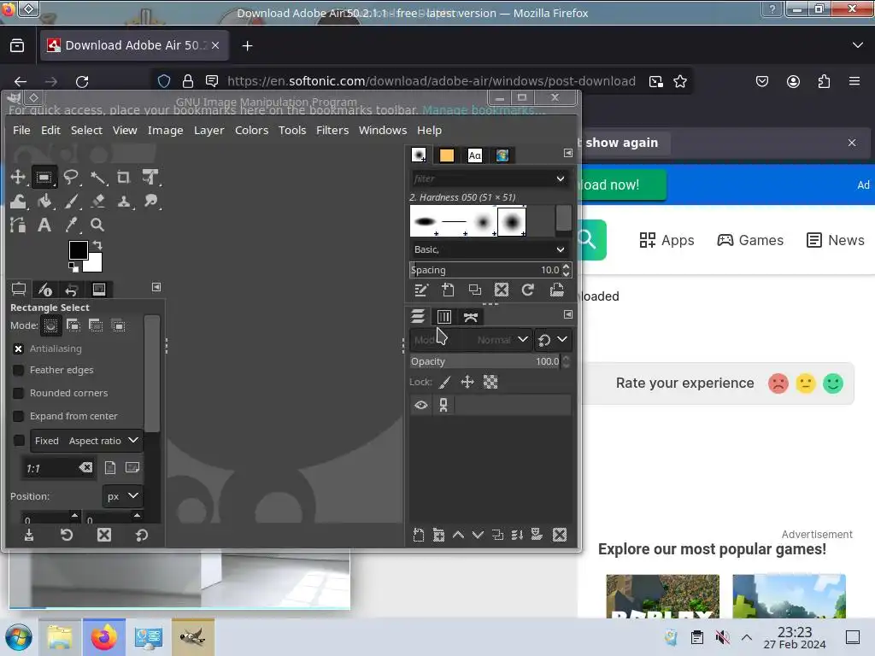This screenshot has width=875, height=656.
Task: Select the Eraser tool
Action: [x=97, y=202]
